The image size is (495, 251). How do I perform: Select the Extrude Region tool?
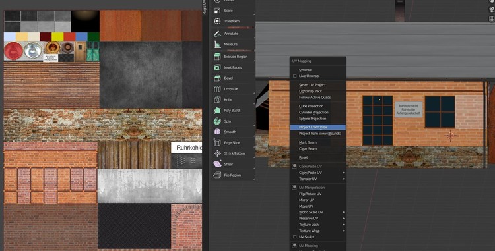pos(233,57)
